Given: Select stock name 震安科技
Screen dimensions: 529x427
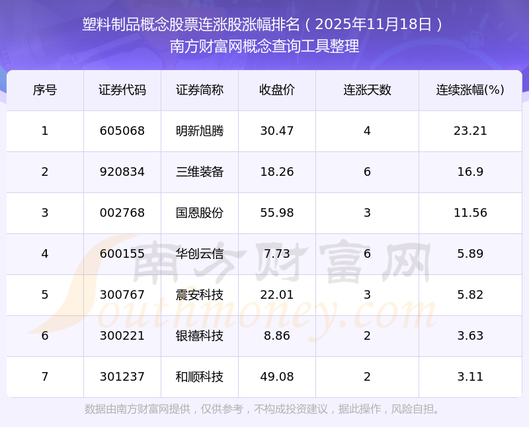Looking at the screenshot, I should [200, 295].
